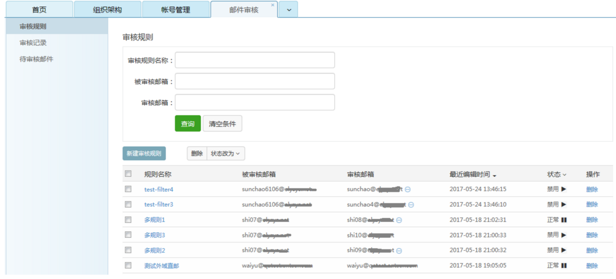Check the box for test-filter4 rule
Image resolution: width=616 pixels, height=279 pixels.
pyautogui.click(x=128, y=189)
